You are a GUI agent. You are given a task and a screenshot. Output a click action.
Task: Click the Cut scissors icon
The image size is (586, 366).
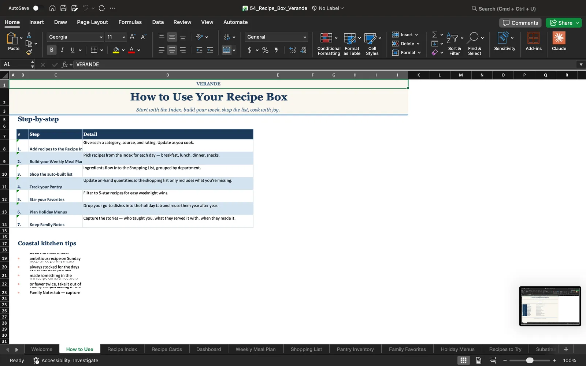[29, 35]
